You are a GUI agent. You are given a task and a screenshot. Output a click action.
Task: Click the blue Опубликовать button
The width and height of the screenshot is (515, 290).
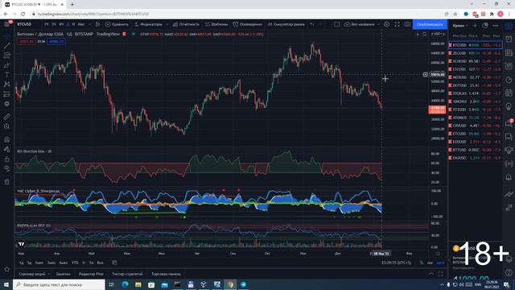[x=430, y=24]
